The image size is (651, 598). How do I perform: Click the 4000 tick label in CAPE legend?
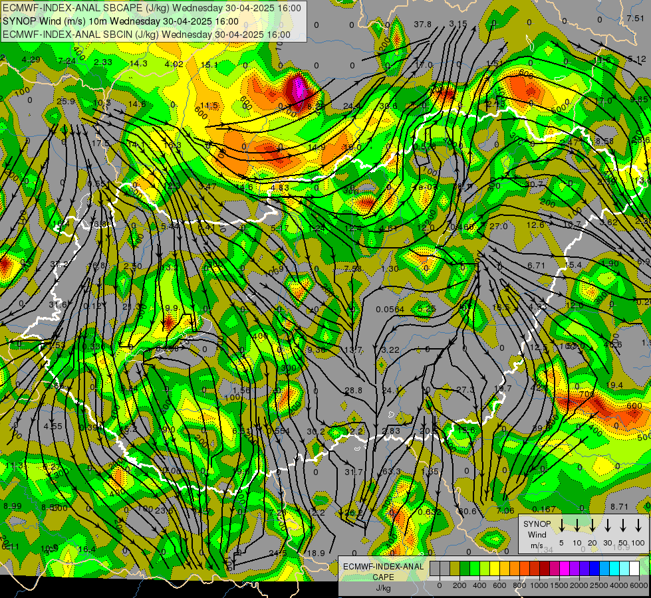(x=619, y=585)
